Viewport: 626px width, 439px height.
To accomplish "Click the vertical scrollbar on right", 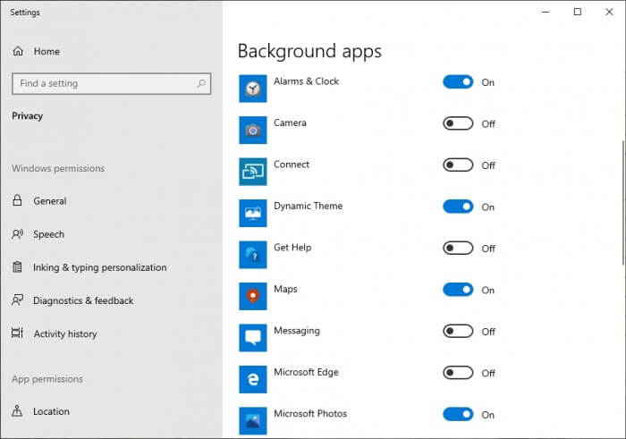I will tap(622, 202).
